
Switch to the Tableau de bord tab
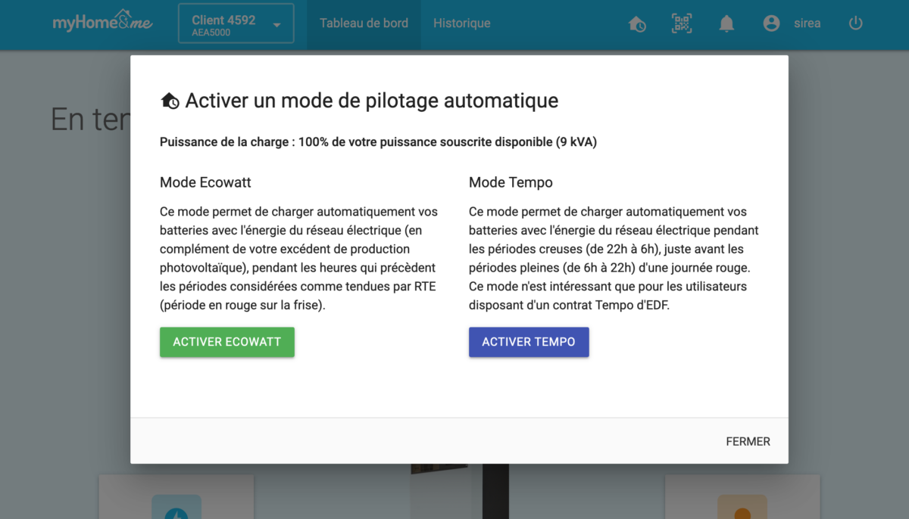click(x=364, y=23)
